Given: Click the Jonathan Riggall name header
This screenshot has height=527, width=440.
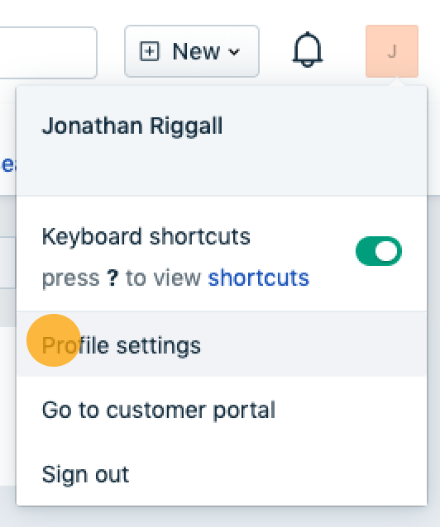Looking at the screenshot, I should (x=132, y=126).
